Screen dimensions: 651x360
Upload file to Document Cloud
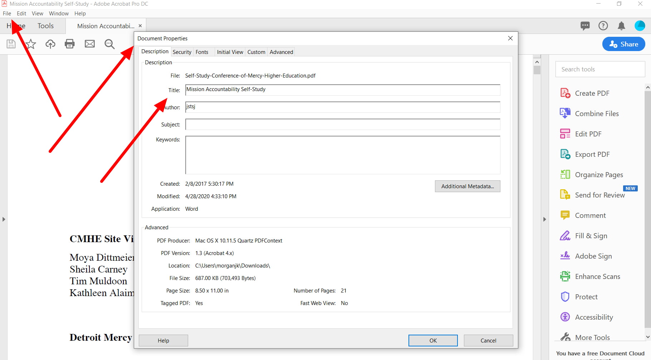(50, 44)
